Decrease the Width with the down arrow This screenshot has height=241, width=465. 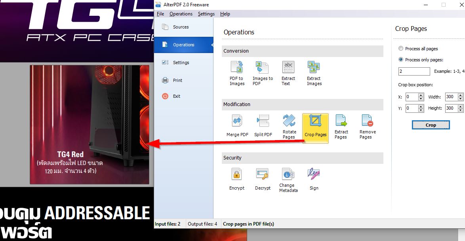[x=460, y=99]
